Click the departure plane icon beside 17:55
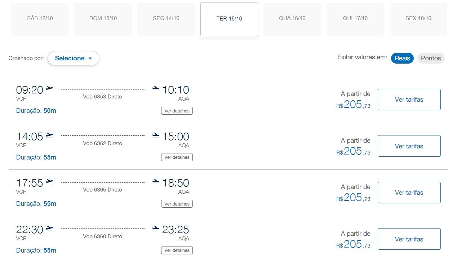 pos(49,182)
